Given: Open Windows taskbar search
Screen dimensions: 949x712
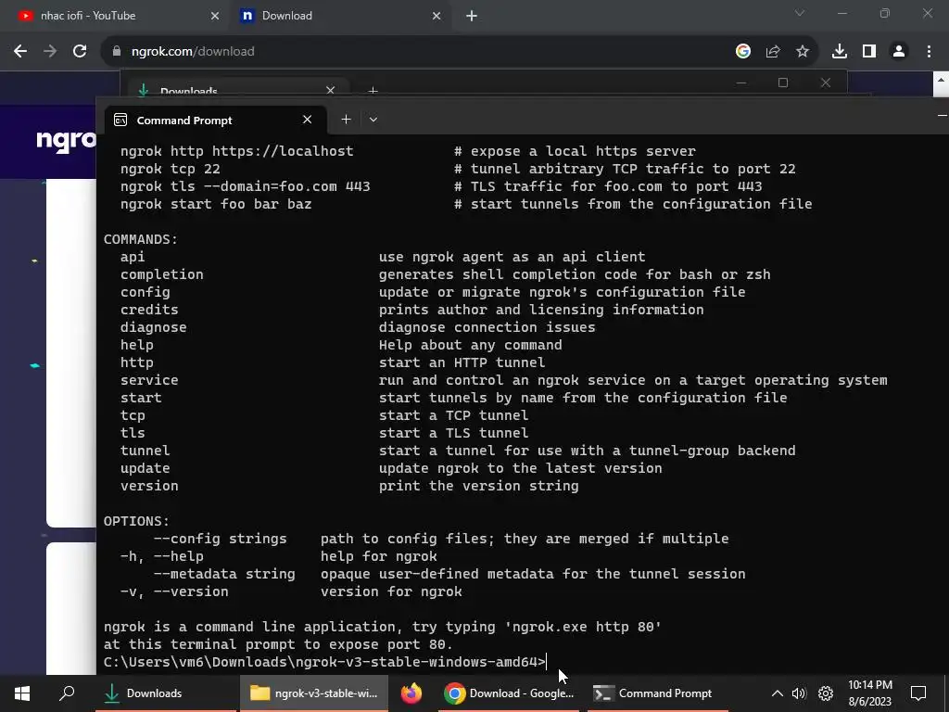Looking at the screenshot, I should point(67,693).
